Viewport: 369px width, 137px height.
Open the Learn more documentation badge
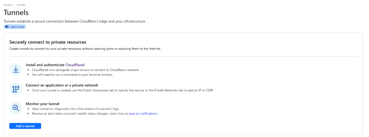click(x=15, y=27)
